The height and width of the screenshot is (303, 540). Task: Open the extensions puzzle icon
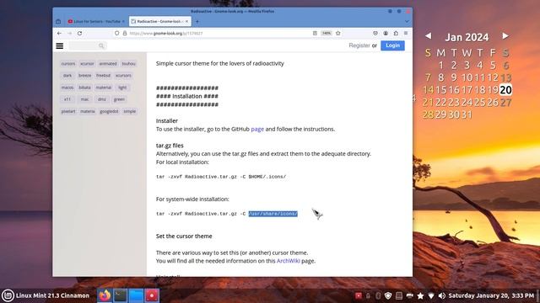[x=396, y=34]
